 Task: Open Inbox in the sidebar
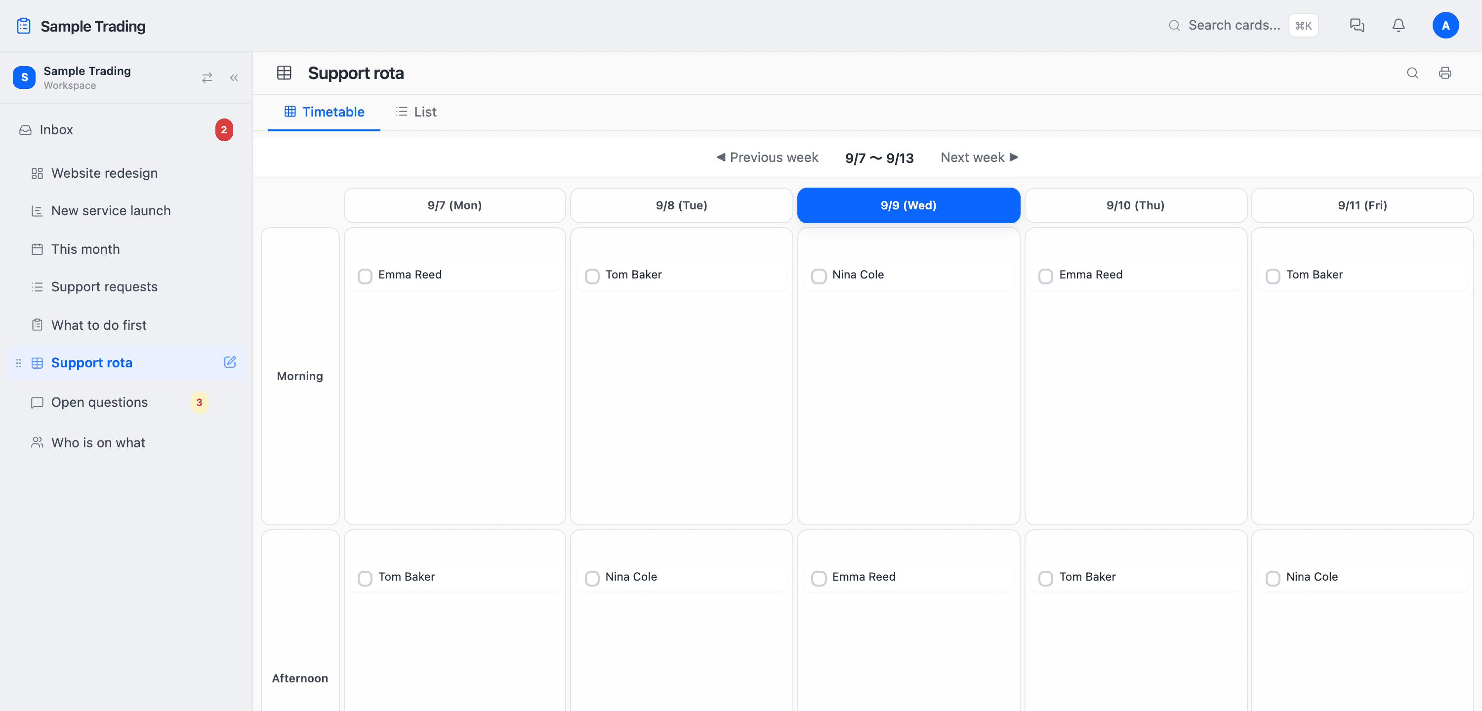tap(126, 130)
